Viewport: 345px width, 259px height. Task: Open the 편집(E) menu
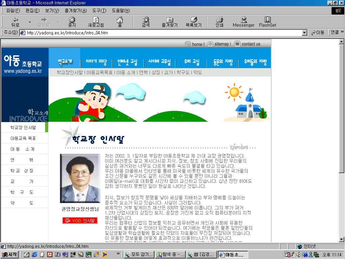[32, 10]
